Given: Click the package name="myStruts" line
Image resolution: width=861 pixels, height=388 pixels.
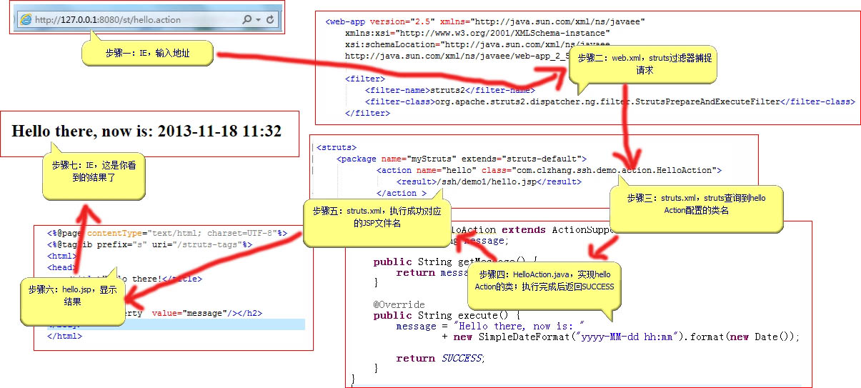Looking at the screenshot, I should 462,159.
